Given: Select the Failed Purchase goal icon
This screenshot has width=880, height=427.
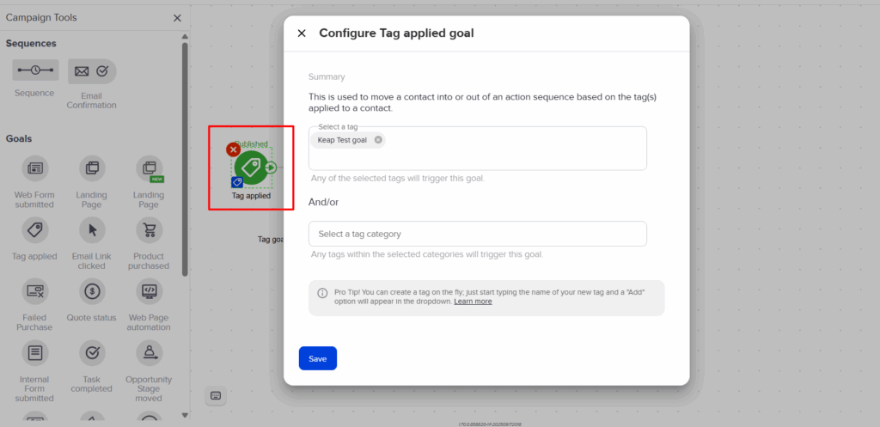Looking at the screenshot, I should [x=35, y=290].
